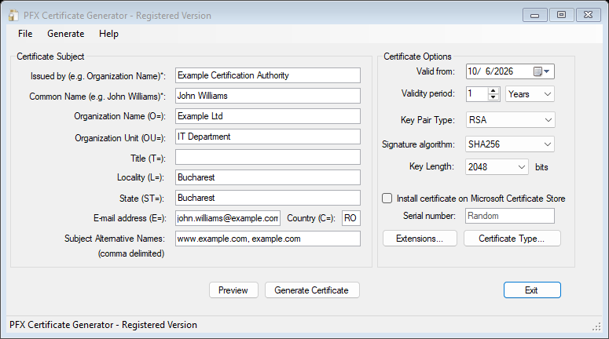Click the validity period number box
609x339 pixels.
tap(477, 94)
